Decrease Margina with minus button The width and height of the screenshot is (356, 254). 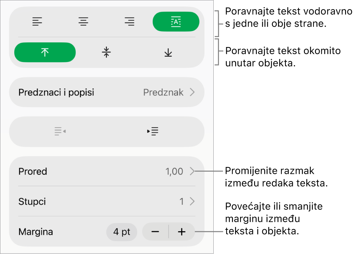coord(155,232)
